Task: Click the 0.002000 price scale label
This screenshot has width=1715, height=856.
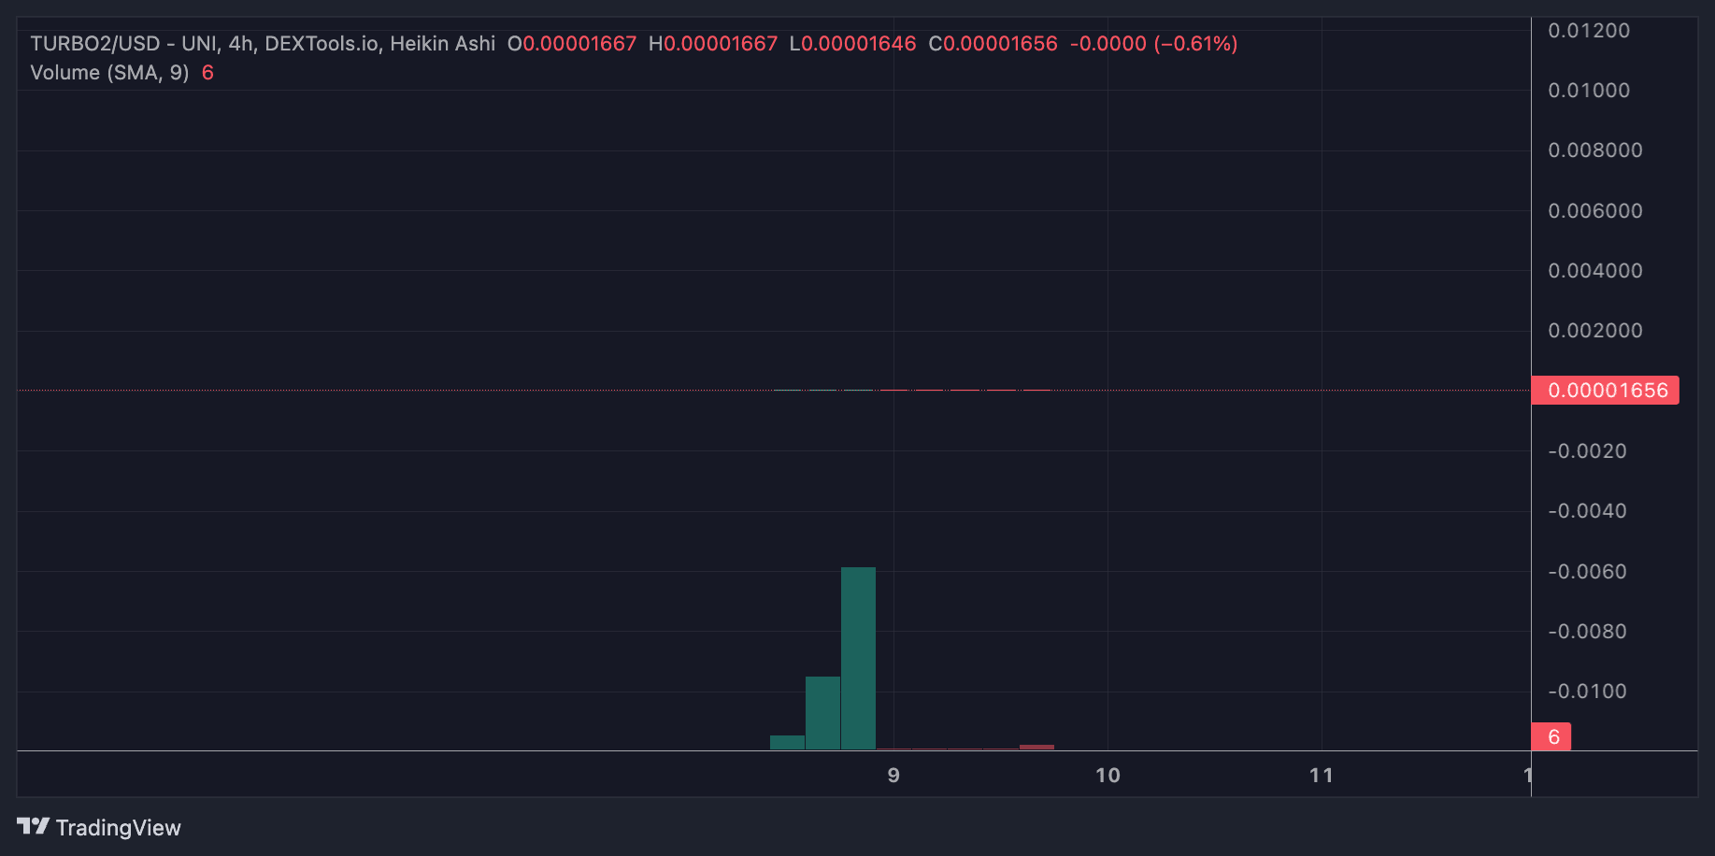Action: coord(1594,331)
